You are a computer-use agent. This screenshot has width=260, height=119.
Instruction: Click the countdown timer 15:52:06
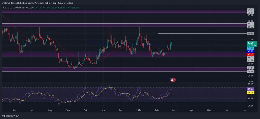tap(252, 45)
